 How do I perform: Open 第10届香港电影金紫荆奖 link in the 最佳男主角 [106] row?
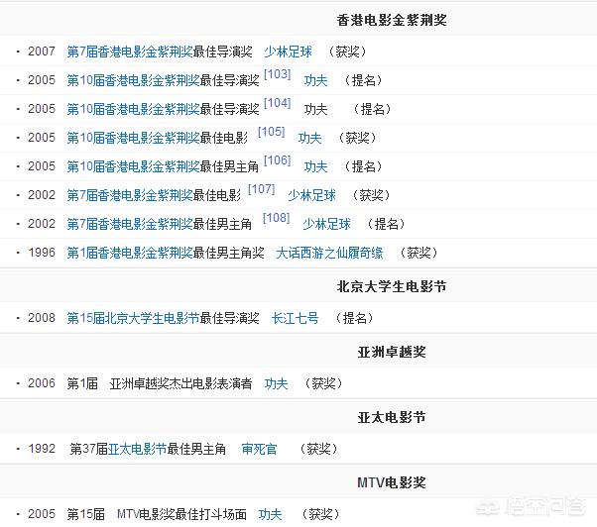click(x=133, y=166)
